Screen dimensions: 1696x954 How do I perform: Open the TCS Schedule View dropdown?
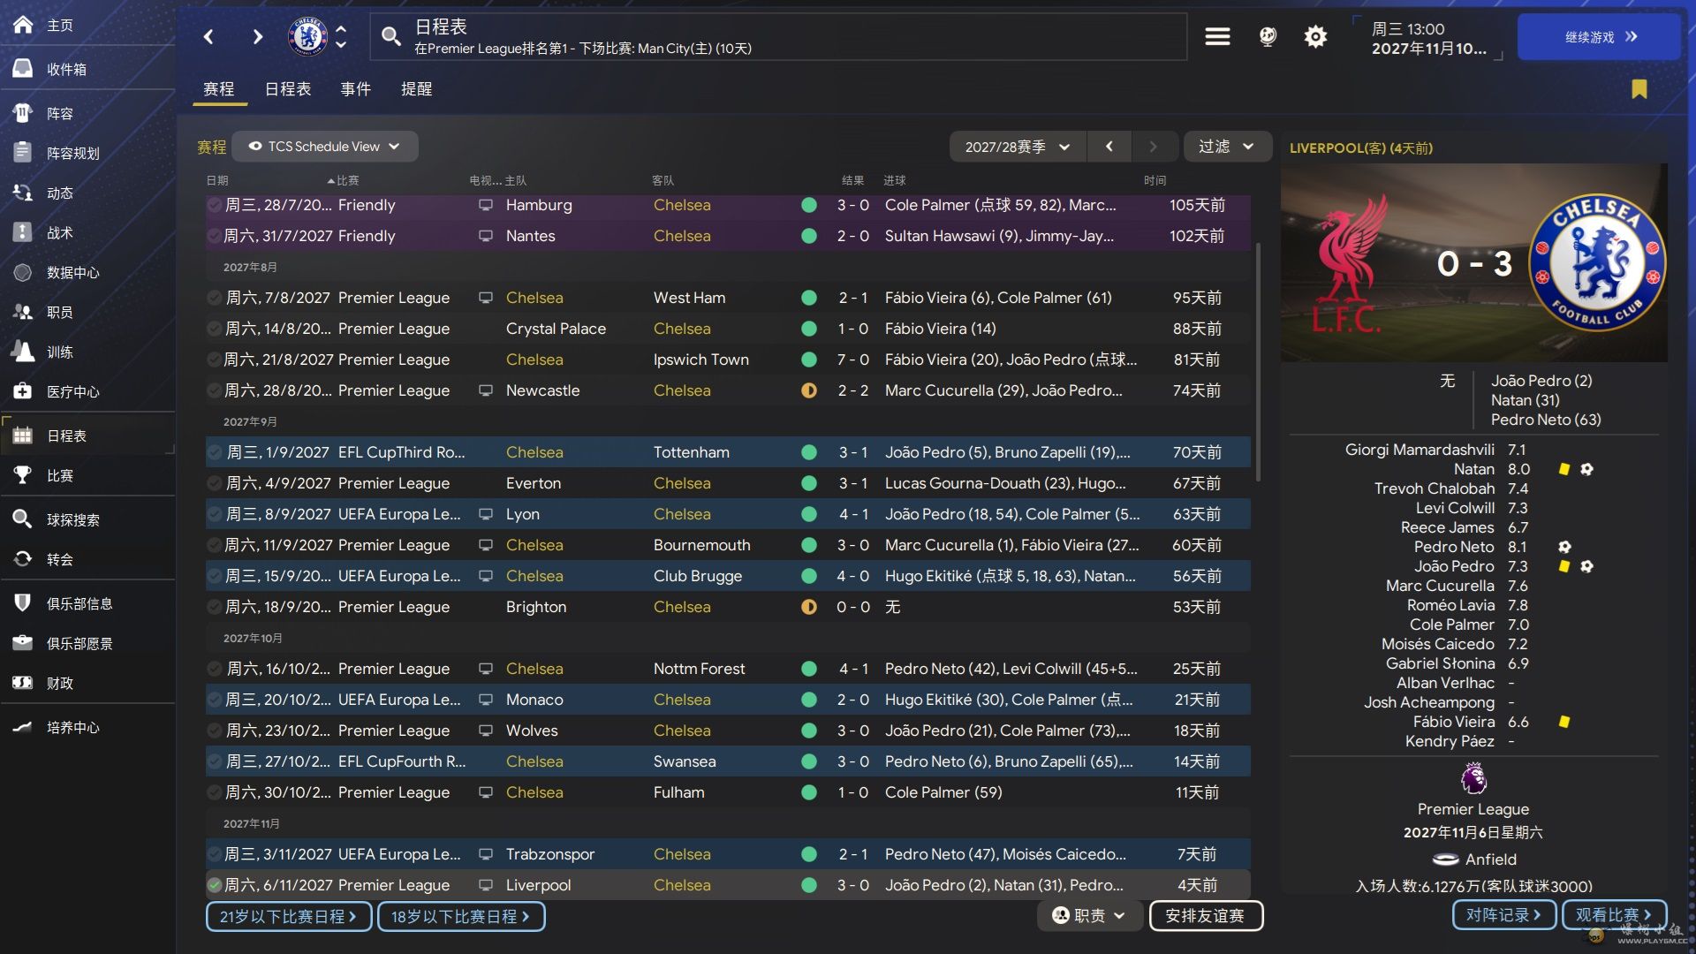pyautogui.click(x=324, y=147)
